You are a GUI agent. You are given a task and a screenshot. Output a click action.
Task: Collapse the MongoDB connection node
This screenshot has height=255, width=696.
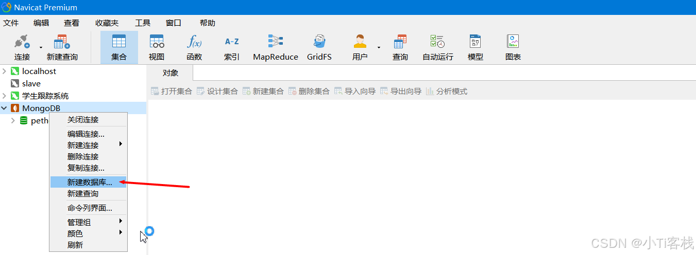(5, 108)
